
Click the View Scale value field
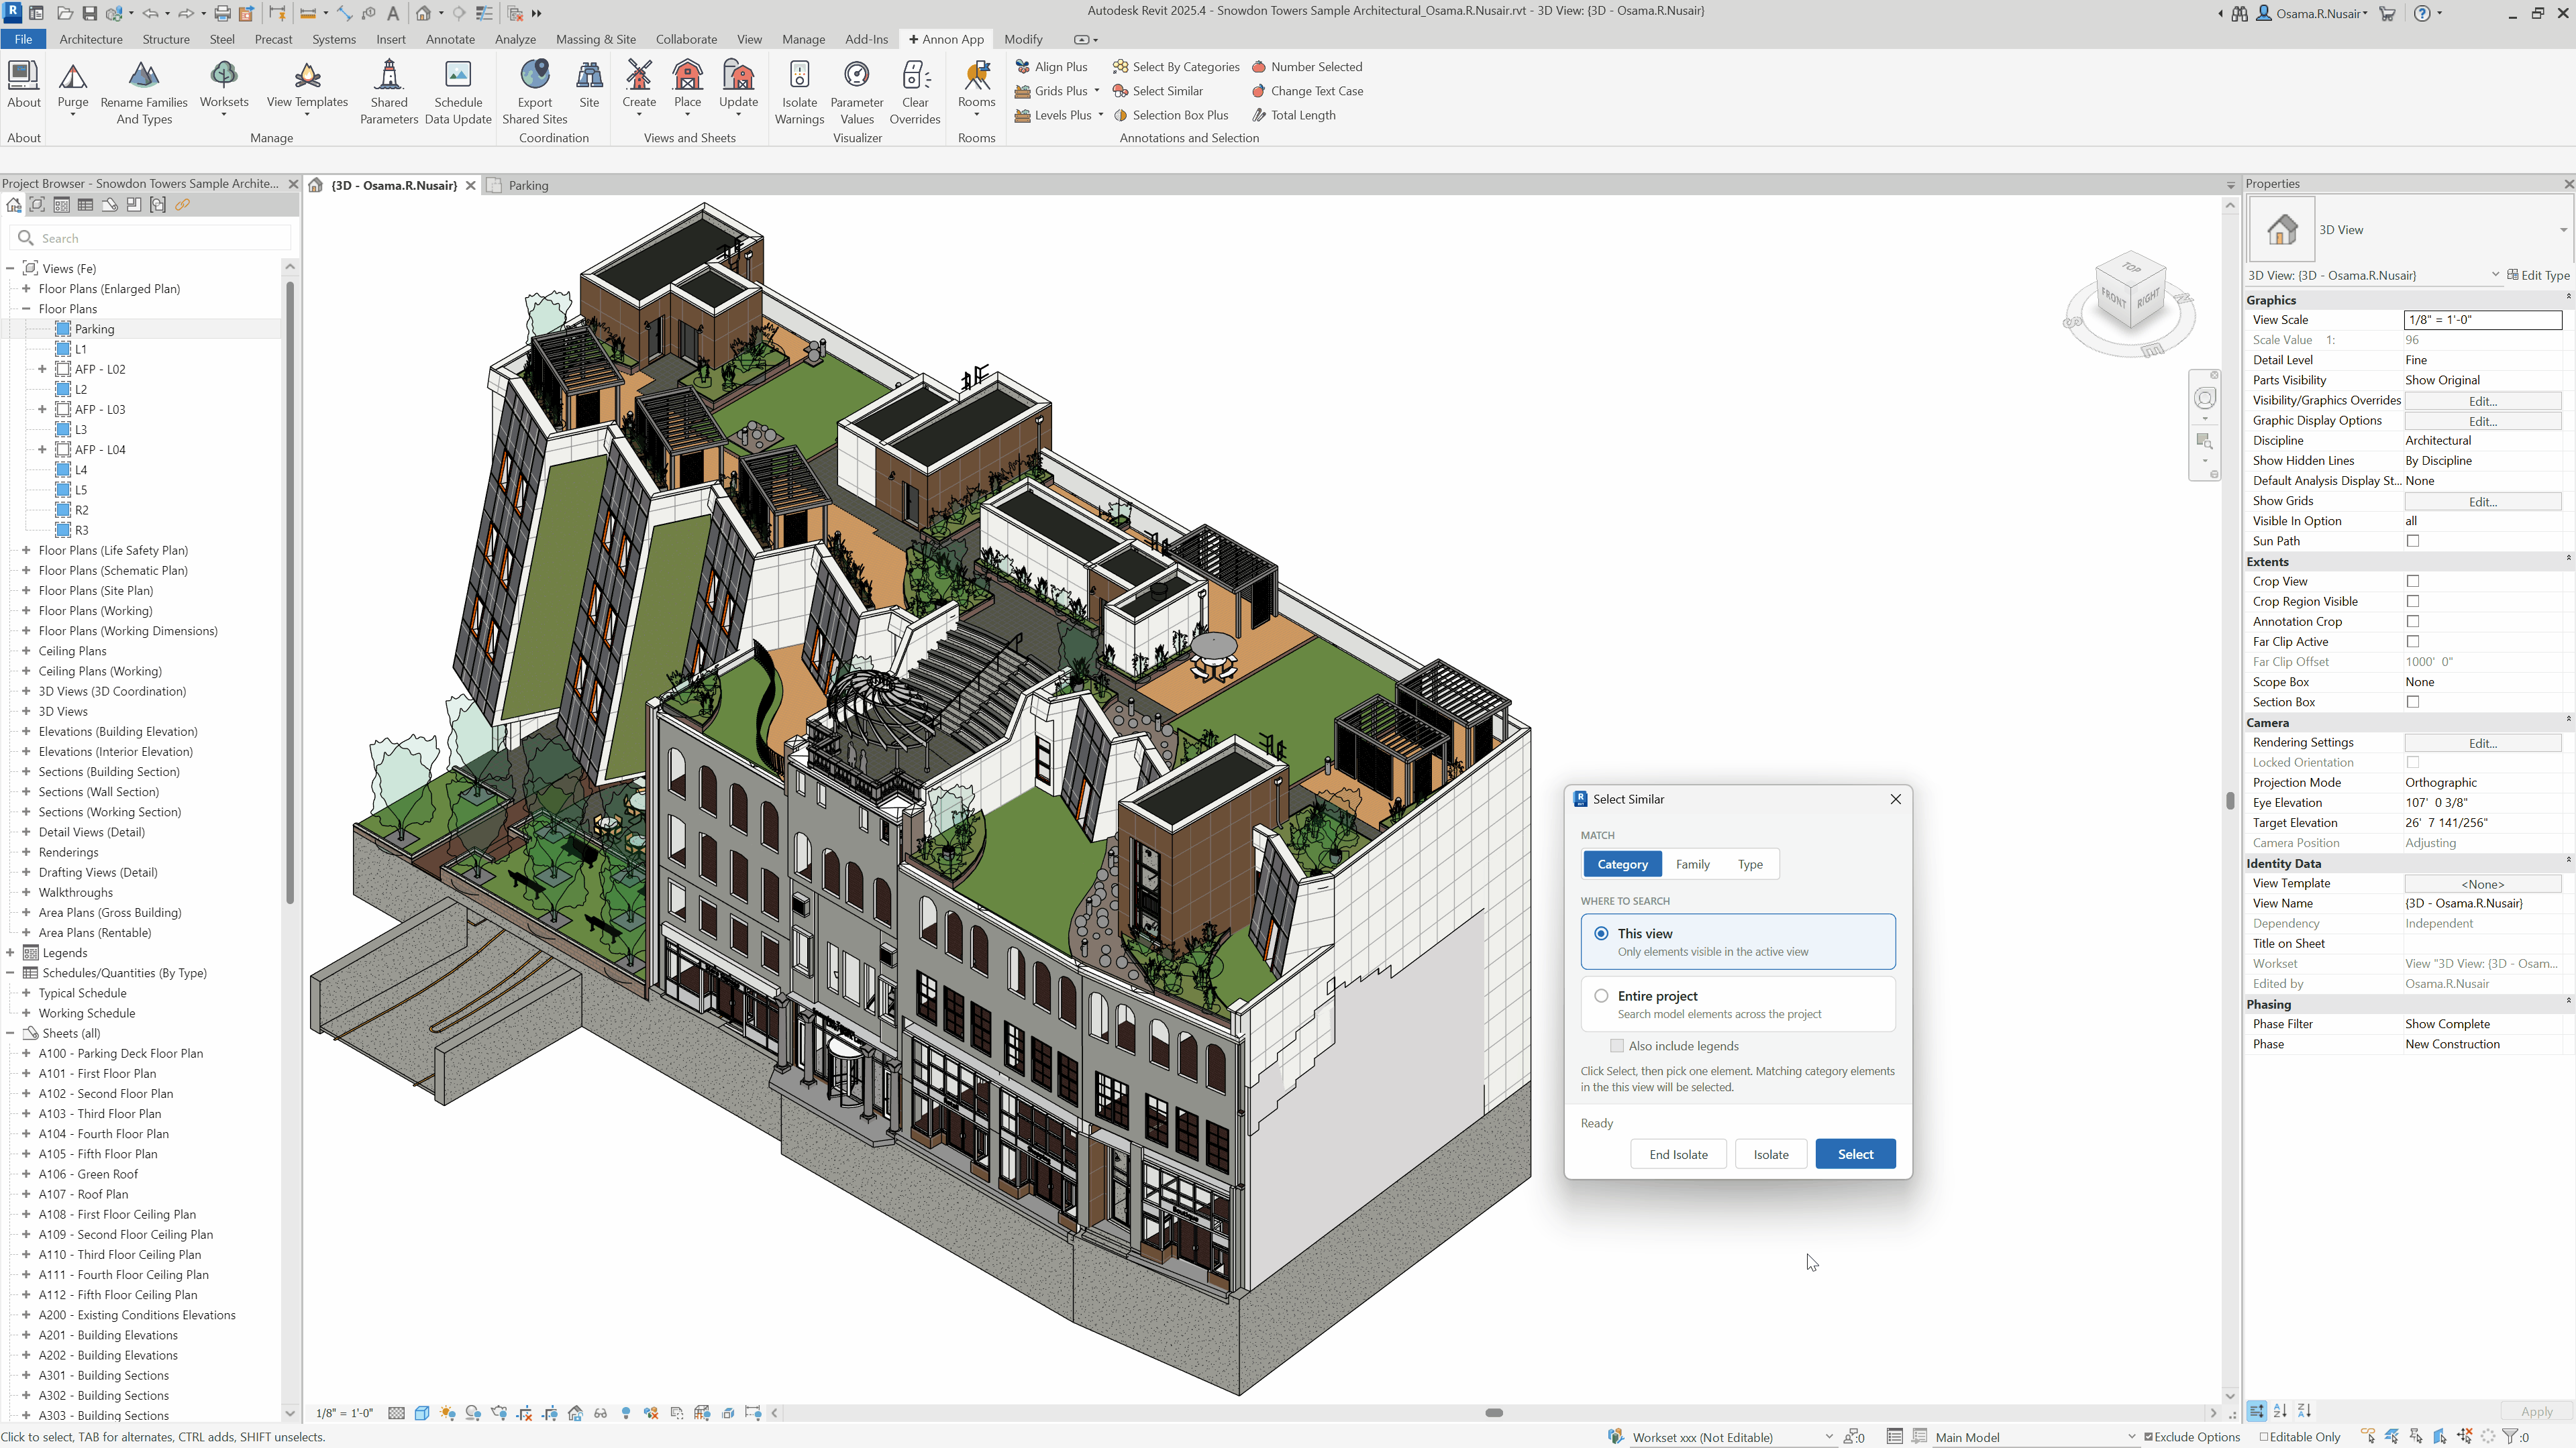(x=2482, y=320)
